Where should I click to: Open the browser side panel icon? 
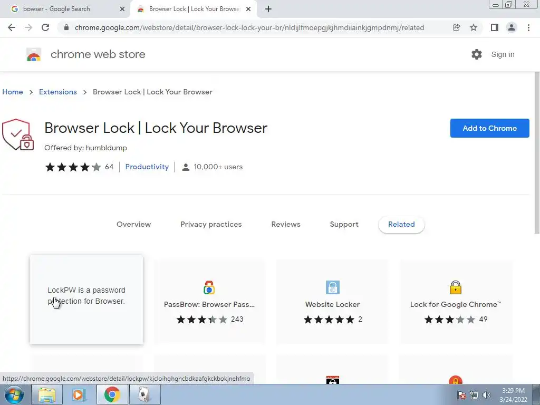tap(494, 27)
